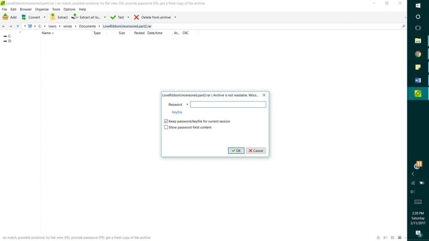Click the green checkmark Test icon

(113, 17)
